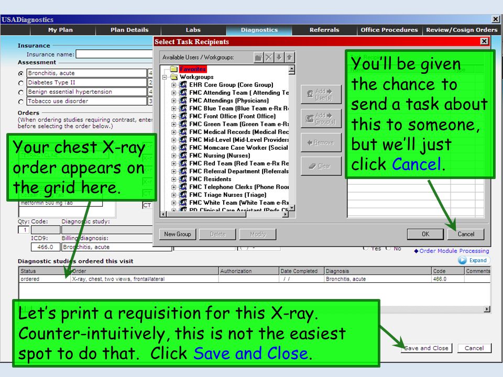Click the Qty field showing 1
This screenshot has width=503, height=377.
(x=24, y=229)
